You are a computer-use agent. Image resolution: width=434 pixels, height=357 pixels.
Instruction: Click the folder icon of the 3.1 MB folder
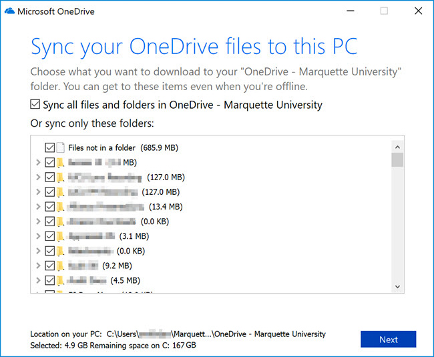[61, 236]
